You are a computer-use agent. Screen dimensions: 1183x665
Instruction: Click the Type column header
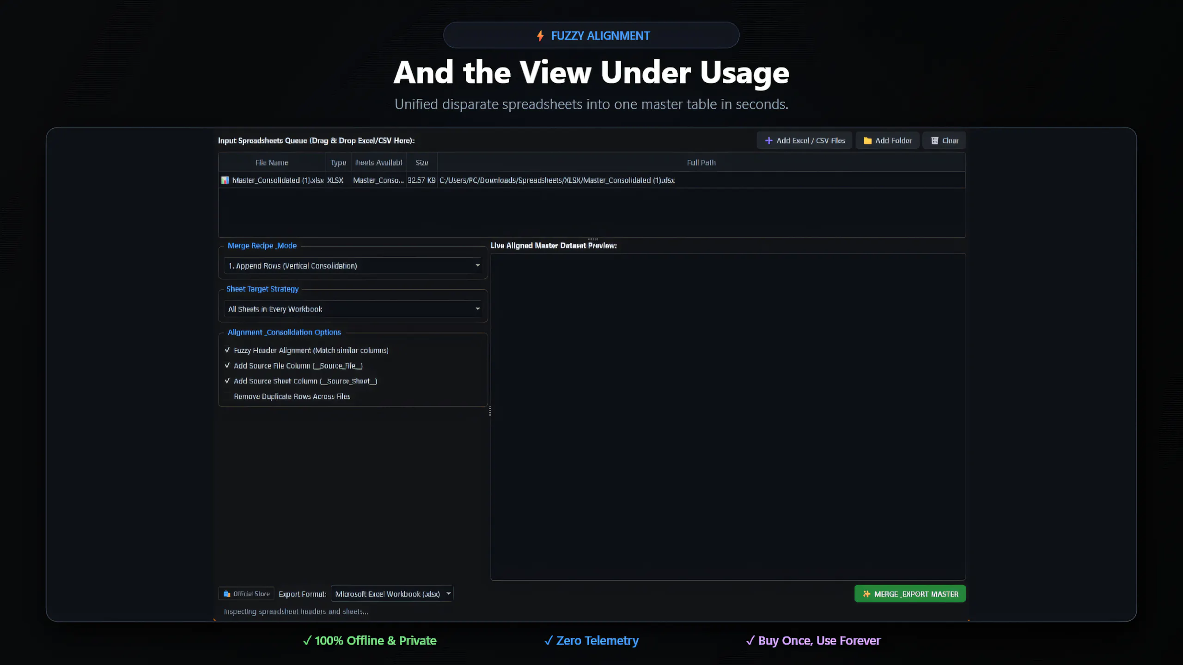[338, 163]
